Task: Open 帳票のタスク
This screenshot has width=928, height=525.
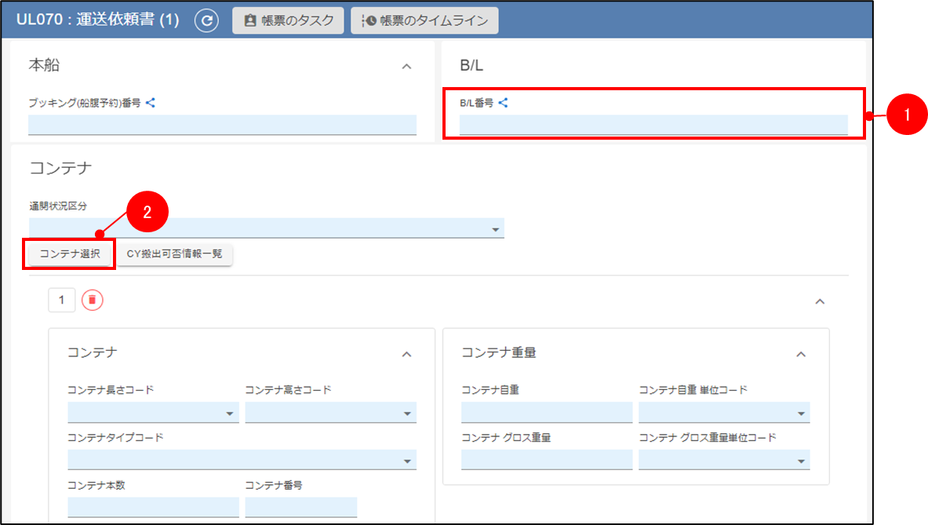Action: tap(288, 21)
